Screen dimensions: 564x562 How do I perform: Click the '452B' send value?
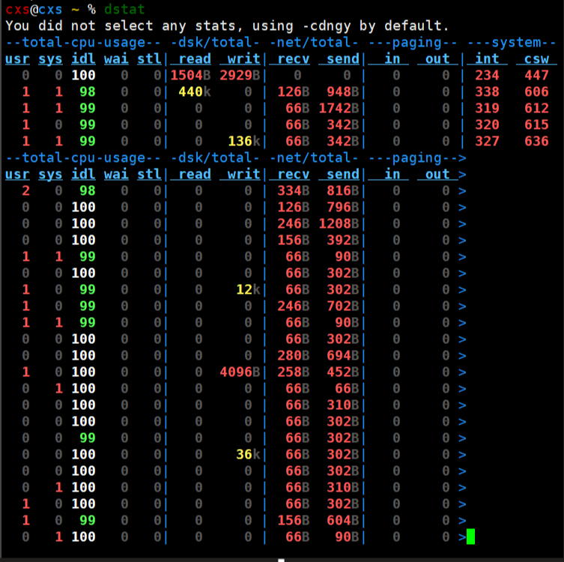[x=343, y=372]
